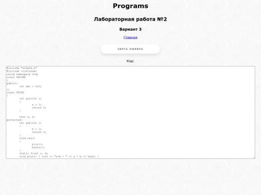Click the Код: label
261x195 pixels.
(130, 61)
